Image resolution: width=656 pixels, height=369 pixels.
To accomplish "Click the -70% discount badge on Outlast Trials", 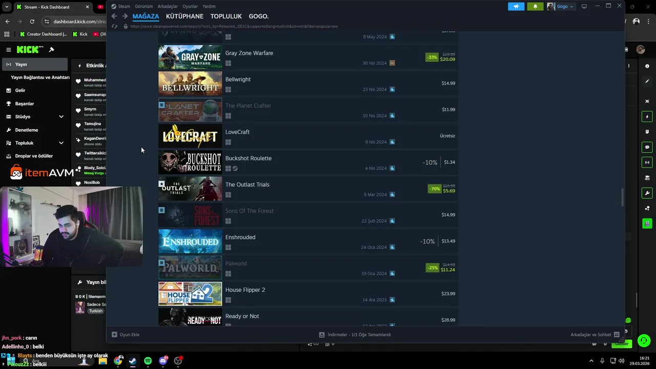I will (435, 189).
